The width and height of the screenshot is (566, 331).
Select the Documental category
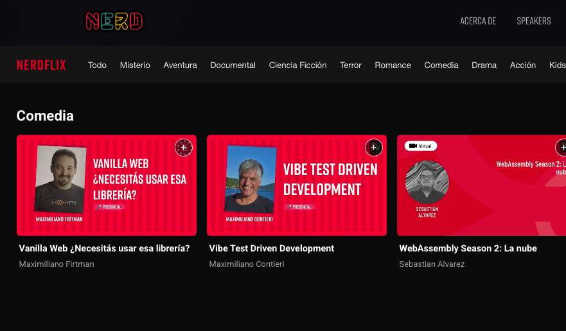tap(233, 65)
